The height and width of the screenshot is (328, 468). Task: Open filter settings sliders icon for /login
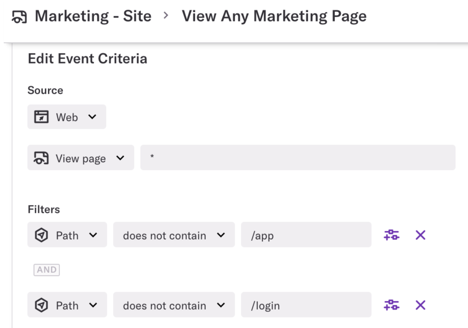[391, 305]
